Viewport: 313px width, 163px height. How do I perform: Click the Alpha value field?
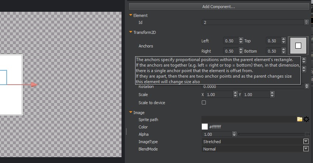pyautogui.click(x=217, y=134)
